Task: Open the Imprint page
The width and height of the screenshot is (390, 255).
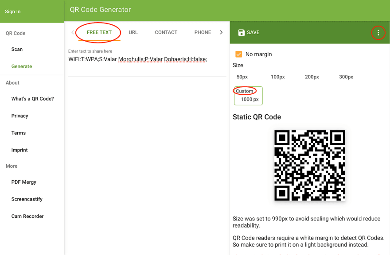Action: [19, 150]
